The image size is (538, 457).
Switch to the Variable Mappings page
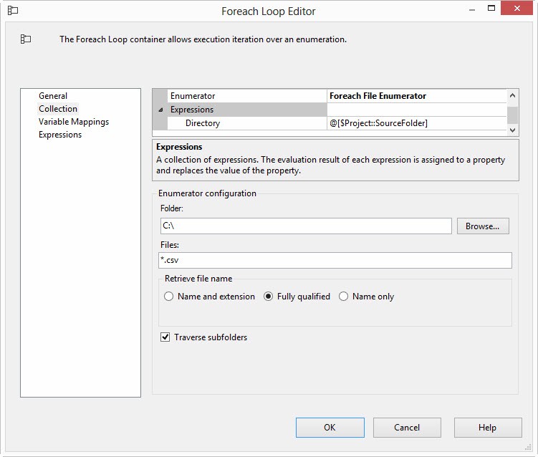(x=74, y=122)
